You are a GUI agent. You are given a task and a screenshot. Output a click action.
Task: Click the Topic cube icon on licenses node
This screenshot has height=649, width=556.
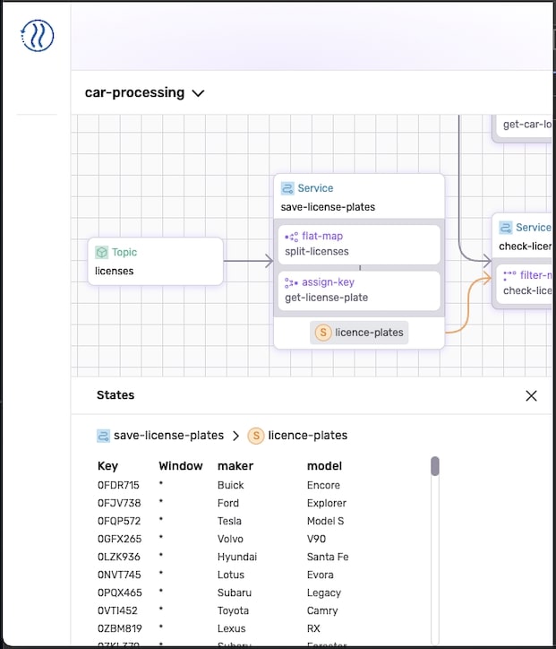pos(102,253)
